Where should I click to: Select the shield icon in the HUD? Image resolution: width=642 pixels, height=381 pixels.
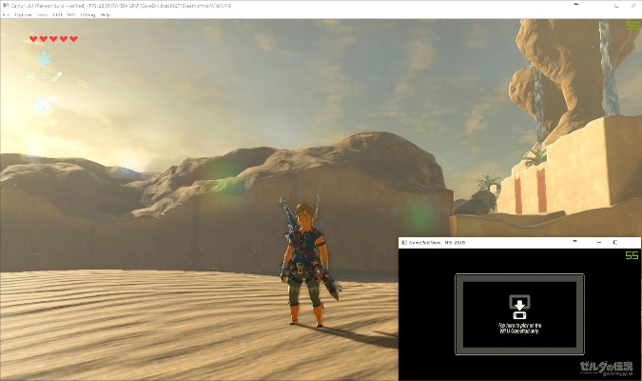29,75
